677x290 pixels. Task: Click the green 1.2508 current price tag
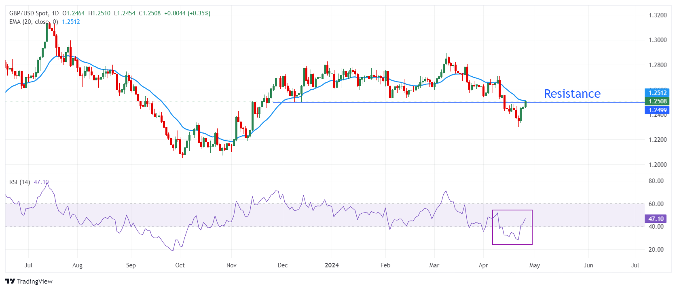click(657, 101)
